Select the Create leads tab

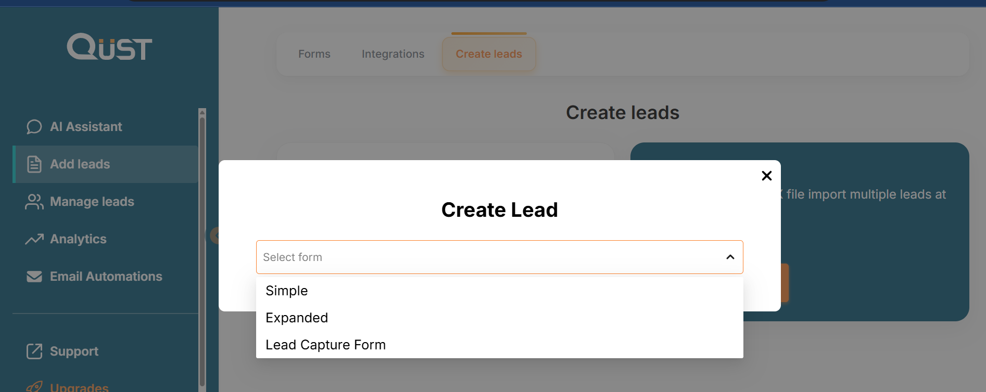coord(489,54)
